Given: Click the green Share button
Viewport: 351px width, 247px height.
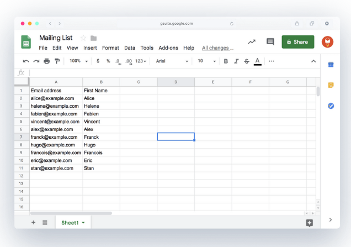Looking at the screenshot, I should click(x=297, y=42).
